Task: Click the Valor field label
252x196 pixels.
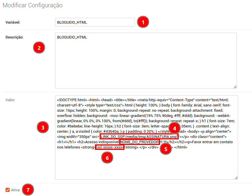Action: 10,100
